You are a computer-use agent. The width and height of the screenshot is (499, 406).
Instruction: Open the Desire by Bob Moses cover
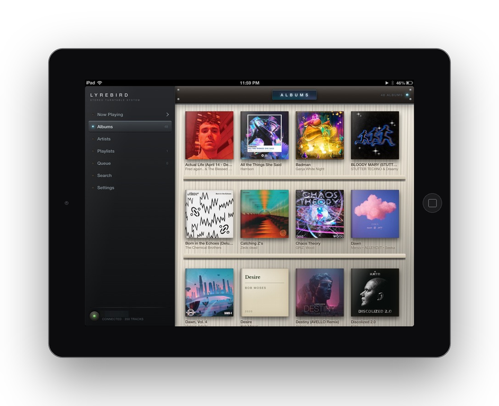264,293
